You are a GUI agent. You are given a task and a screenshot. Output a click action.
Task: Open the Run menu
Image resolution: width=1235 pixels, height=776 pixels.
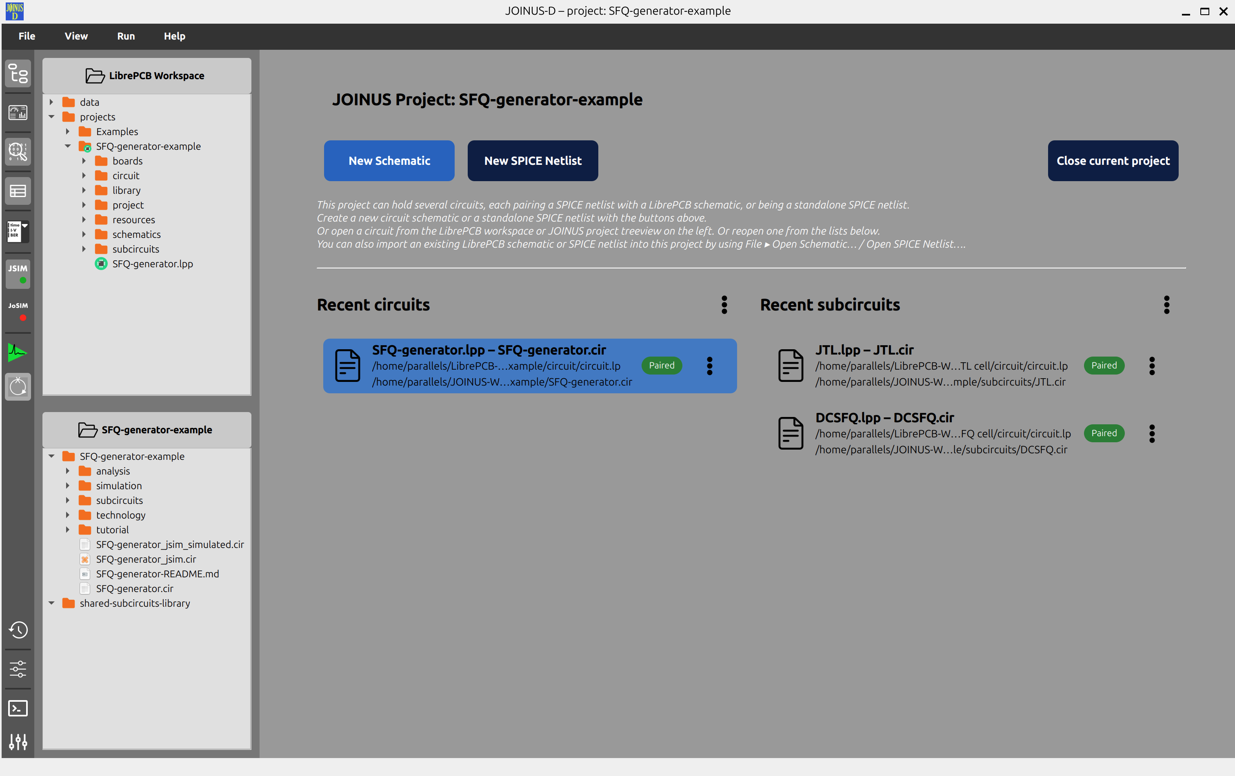pos(126,36)
